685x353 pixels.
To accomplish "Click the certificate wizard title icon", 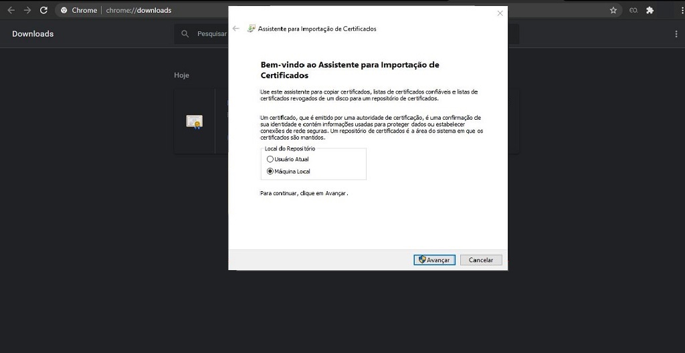I will point(251,29).
